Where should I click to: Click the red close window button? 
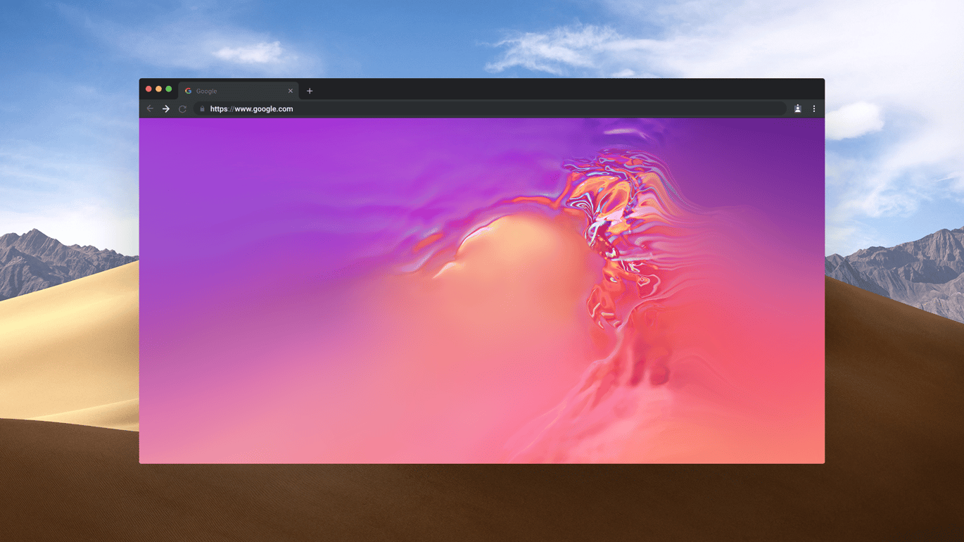tap(148, 89)
